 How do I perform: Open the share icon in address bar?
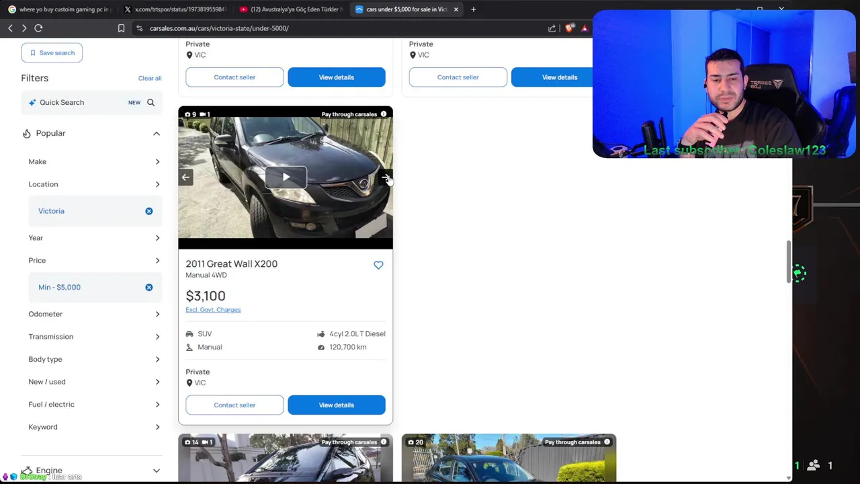tap(552, 28)
